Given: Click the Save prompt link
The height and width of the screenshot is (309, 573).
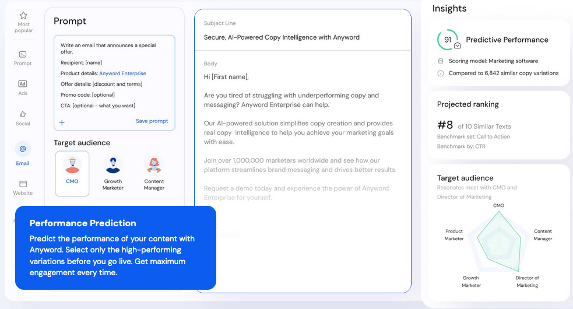Looking at the screenshot, I should tap(152, 121).
